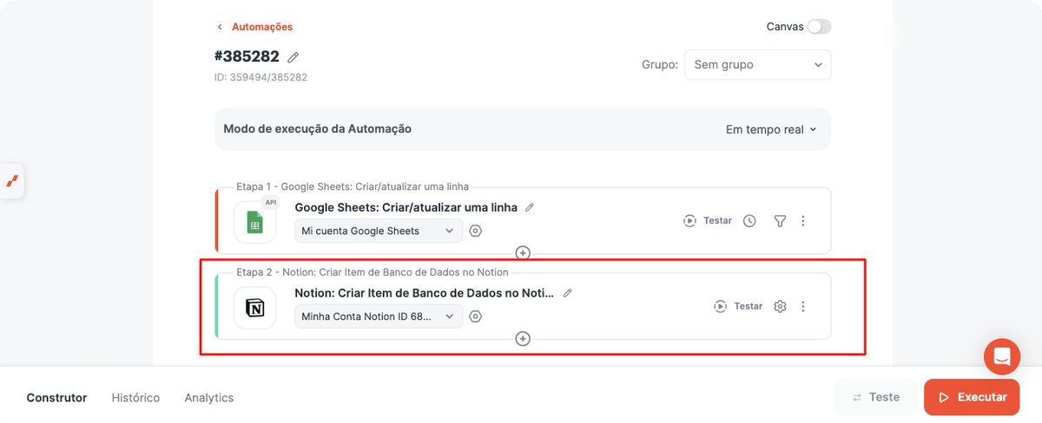Expand 'Em tempo real' execution mode dropdown
The image size is (1042, 423).
(x=771, y=129)
